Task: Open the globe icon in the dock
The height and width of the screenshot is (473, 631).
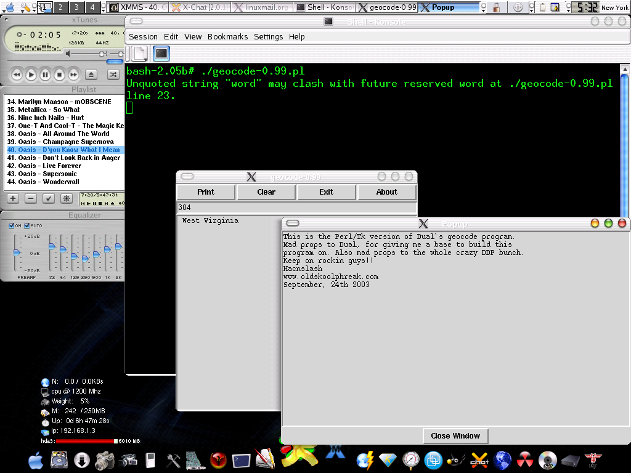Action: 503,460
